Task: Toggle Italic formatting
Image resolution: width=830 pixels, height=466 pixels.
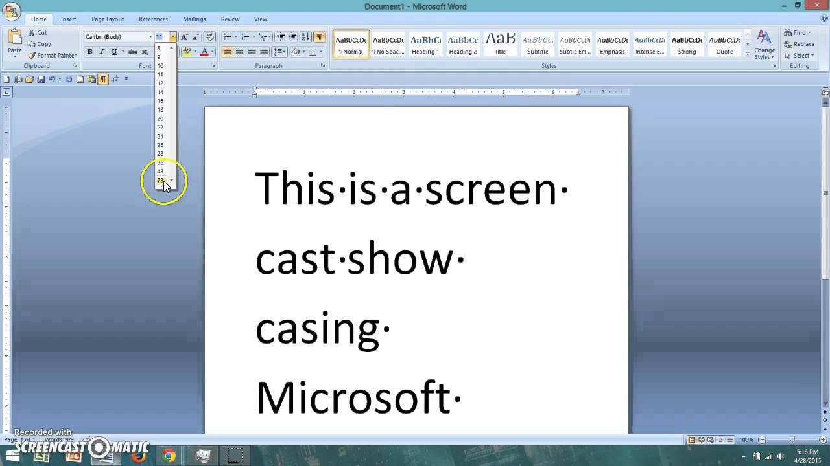Action: coord(101,52)
